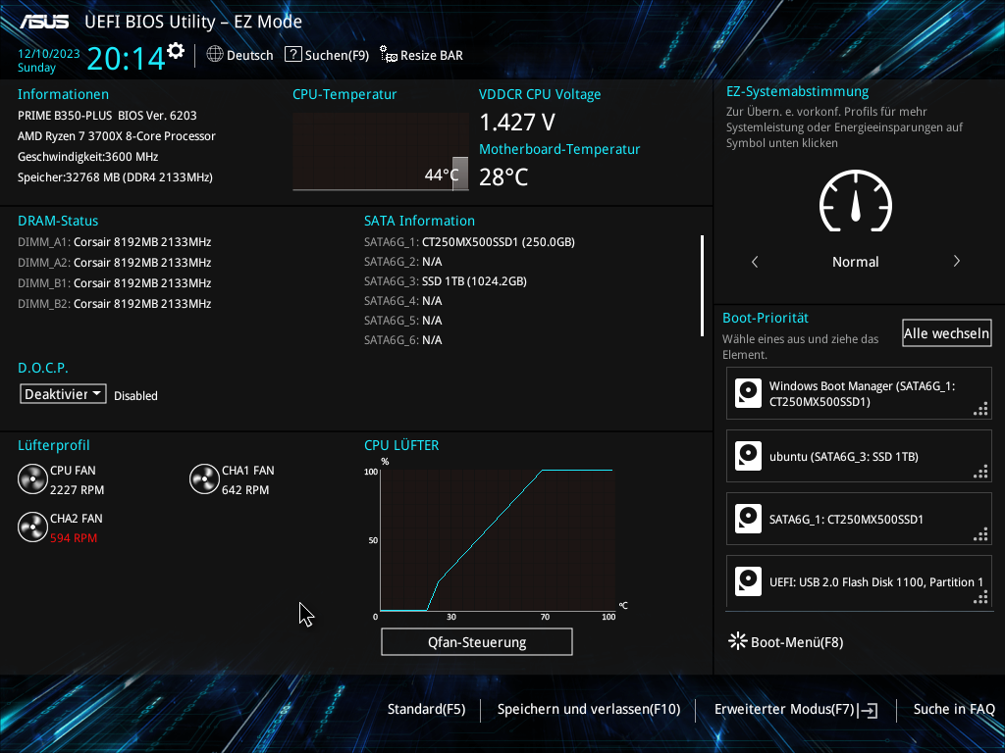Click SATA6G_3 SSD 1TB (1024.2GB) row
The image size is (1005, 753).
pos(446,281)
